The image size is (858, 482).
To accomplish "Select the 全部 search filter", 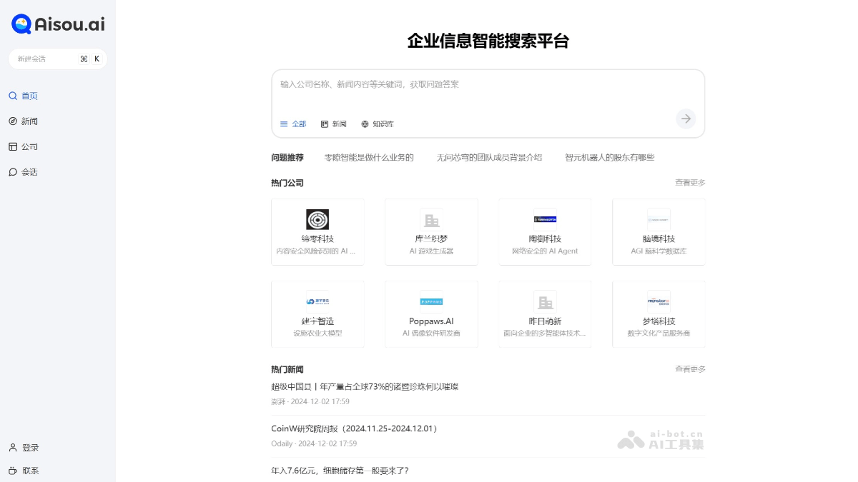I will [293, 124].
